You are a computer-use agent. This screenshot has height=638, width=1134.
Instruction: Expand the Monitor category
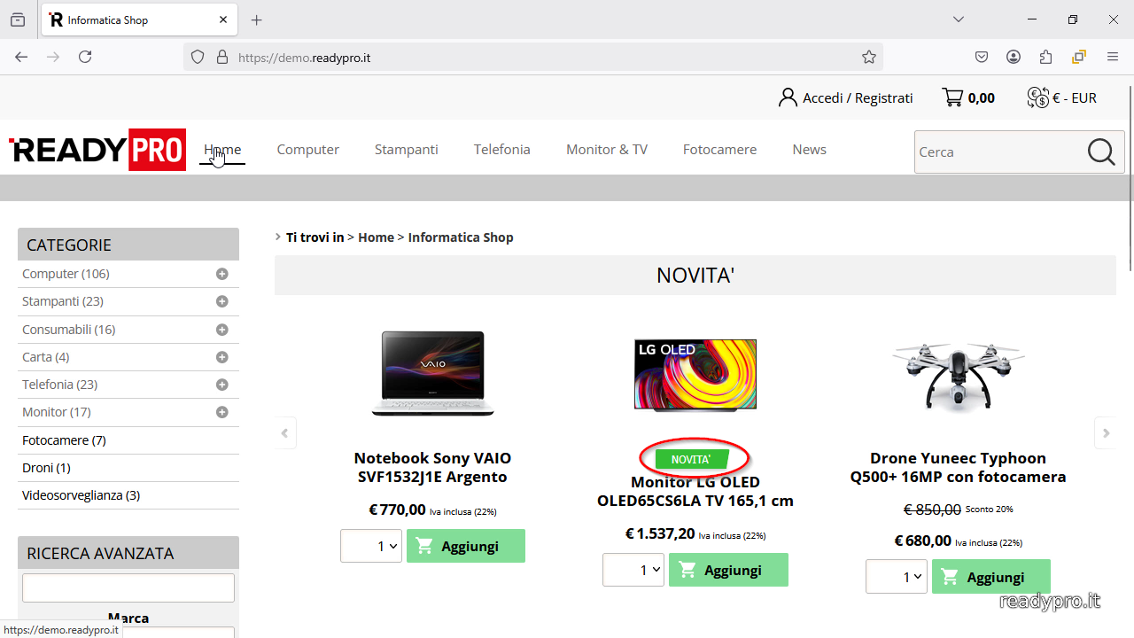[222, 412]
